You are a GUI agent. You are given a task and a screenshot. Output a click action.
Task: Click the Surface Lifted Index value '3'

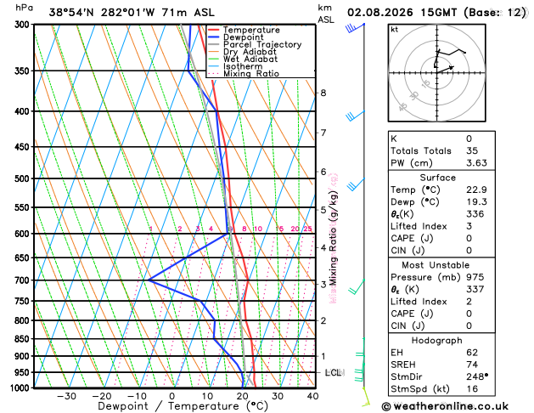pyautogui.click(x=469, y=226)
